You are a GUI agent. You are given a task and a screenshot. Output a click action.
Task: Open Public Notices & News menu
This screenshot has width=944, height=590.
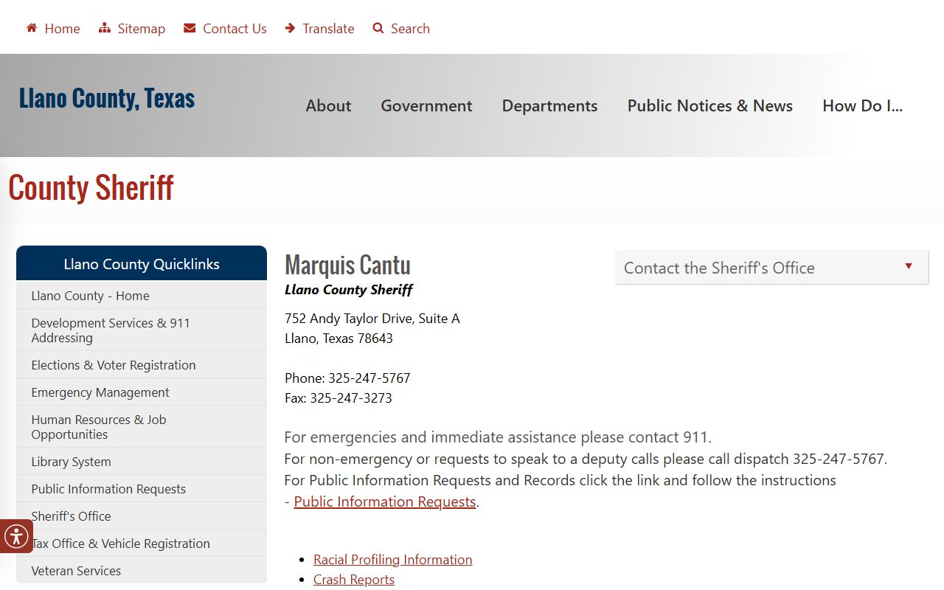[x=710, y=105]
